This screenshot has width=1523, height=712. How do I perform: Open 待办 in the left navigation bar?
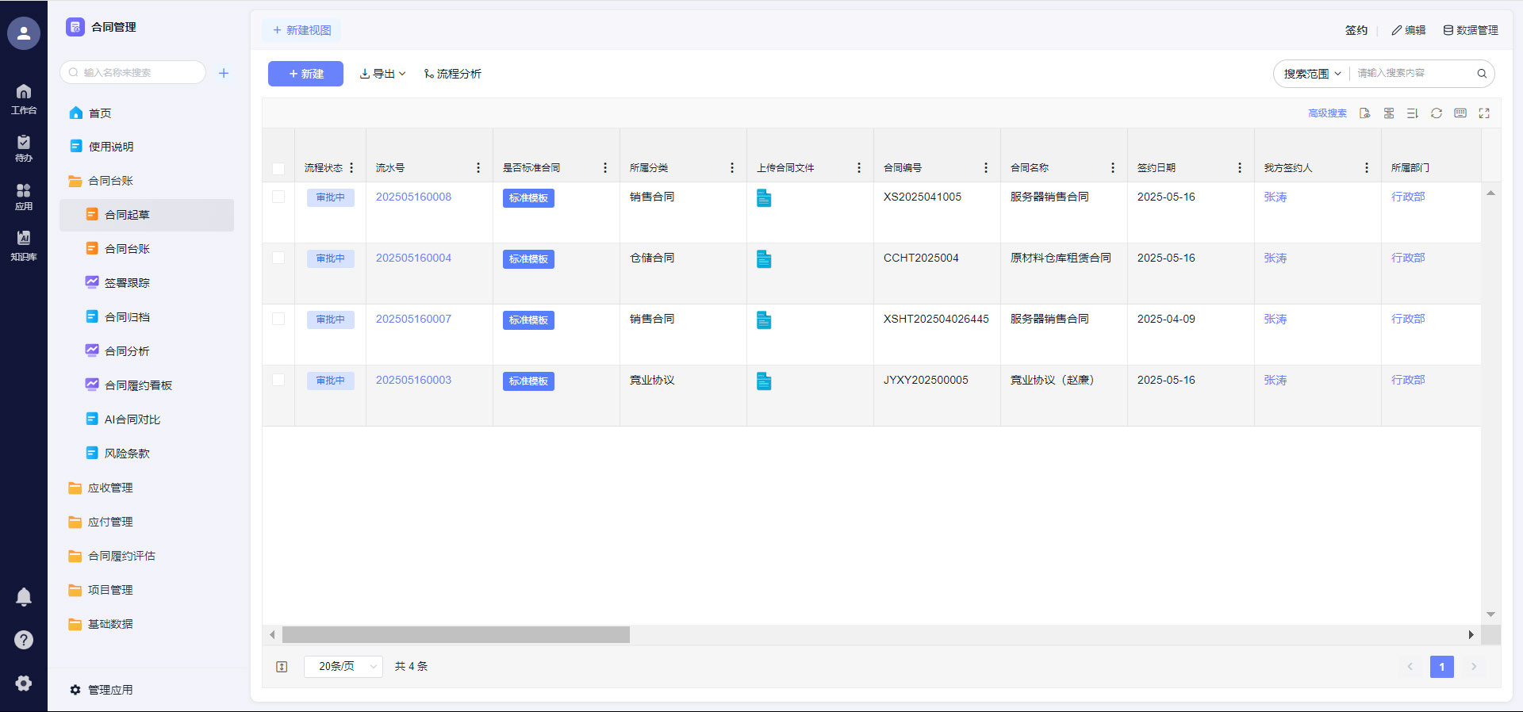click(24, 147)
